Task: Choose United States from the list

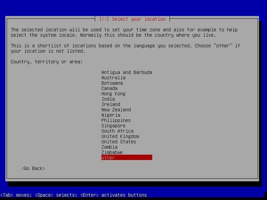Action: pos(119,142)
